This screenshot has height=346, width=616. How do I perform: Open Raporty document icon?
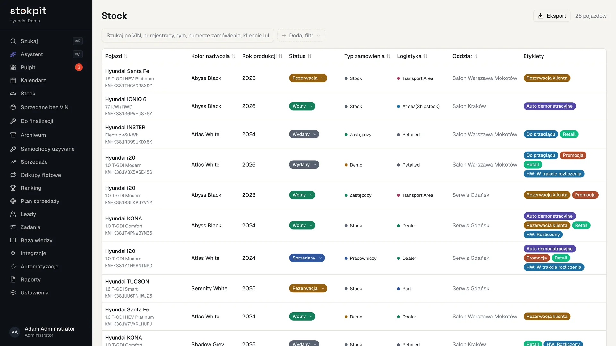point(13,280)
